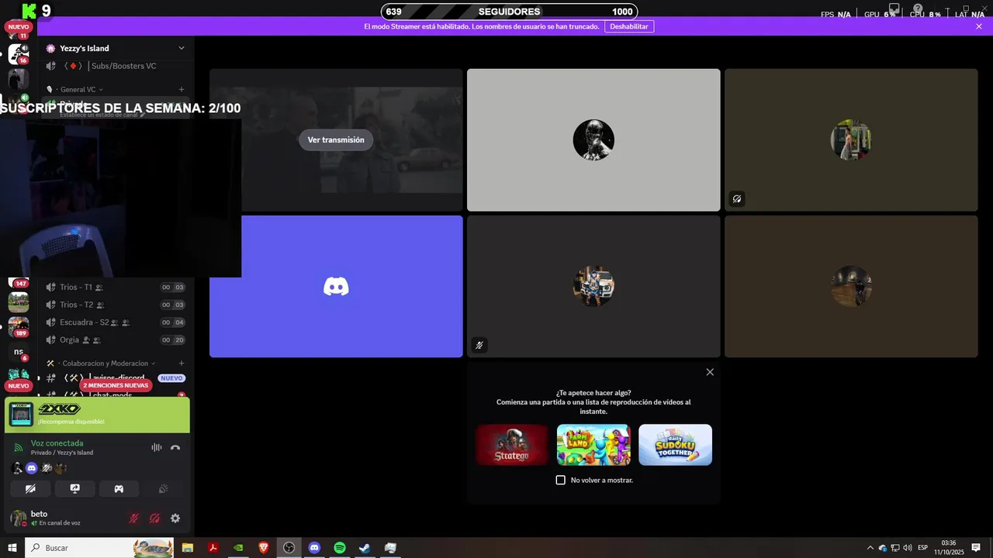Join the Orgia voice channel
Viewport: 993px width, 558px height.
[x=115, y=339]
